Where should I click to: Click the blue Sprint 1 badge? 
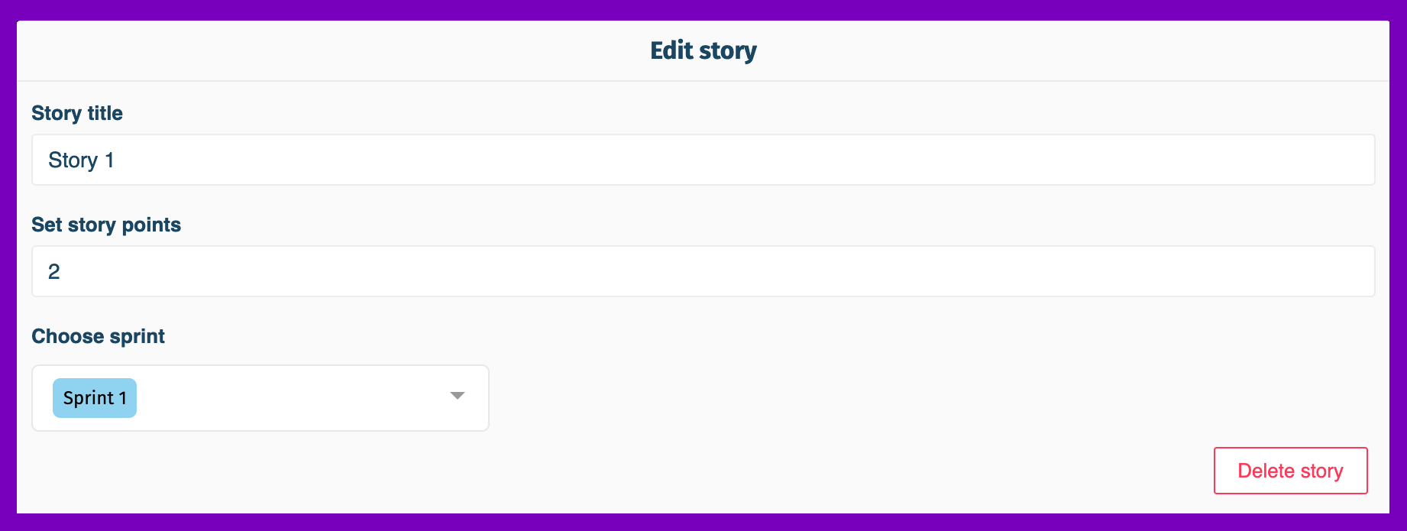95,398
